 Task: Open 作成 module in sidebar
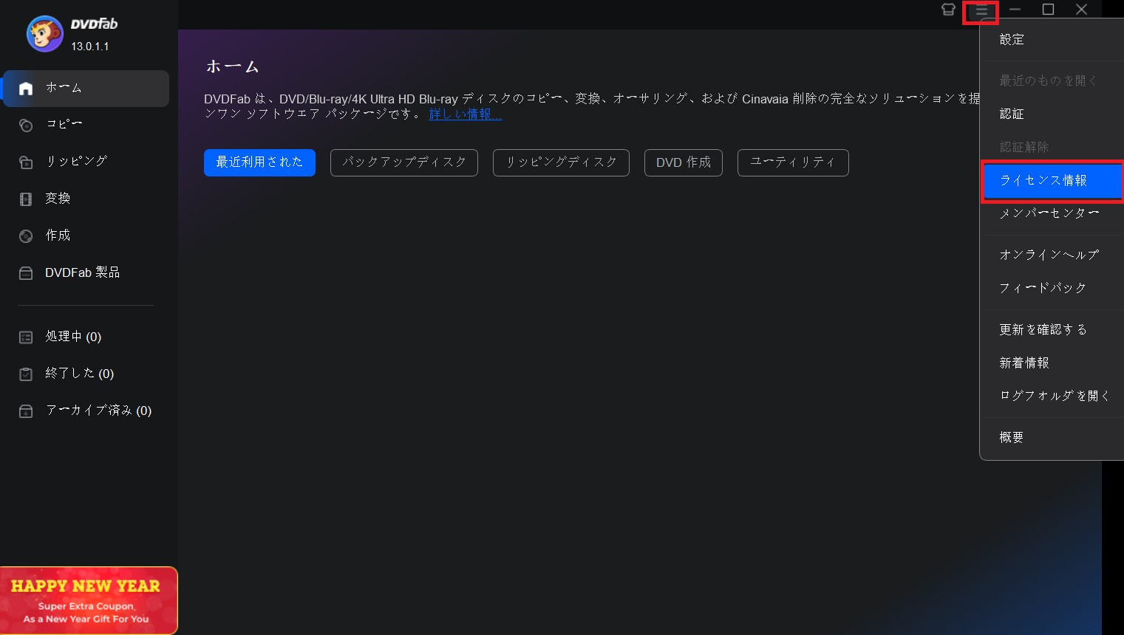click(x=86, y=236)
